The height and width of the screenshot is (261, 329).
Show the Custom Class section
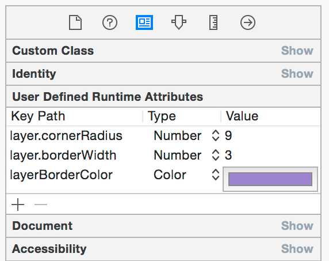click(x=297, y=51)
